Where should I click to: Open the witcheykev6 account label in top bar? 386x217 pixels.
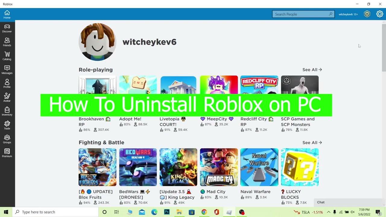[348, 14]
